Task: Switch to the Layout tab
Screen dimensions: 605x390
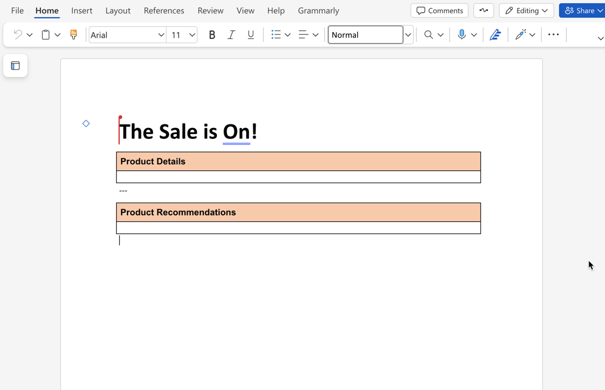Action: click(x=118, y=10)
